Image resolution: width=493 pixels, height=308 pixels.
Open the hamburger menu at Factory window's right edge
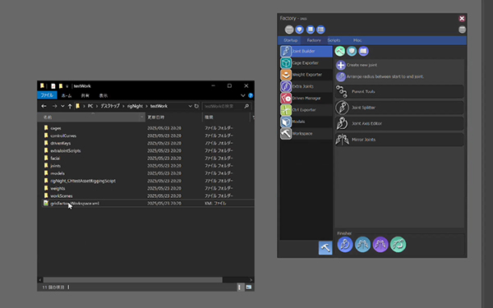pos(462,30)
